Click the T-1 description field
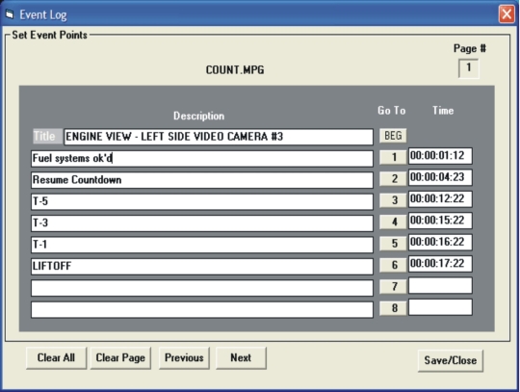 tap(202, 245)
